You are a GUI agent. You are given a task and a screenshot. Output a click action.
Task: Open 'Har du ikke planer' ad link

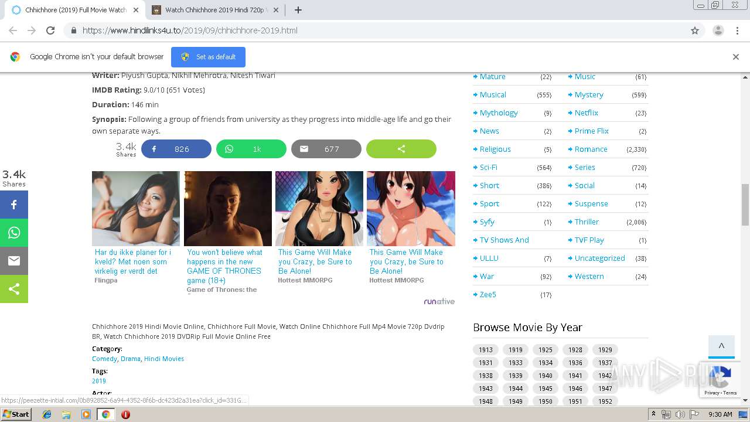(x=133, y=261)
